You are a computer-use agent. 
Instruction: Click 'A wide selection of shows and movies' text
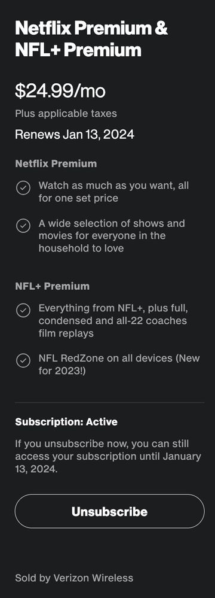point(112,236)
